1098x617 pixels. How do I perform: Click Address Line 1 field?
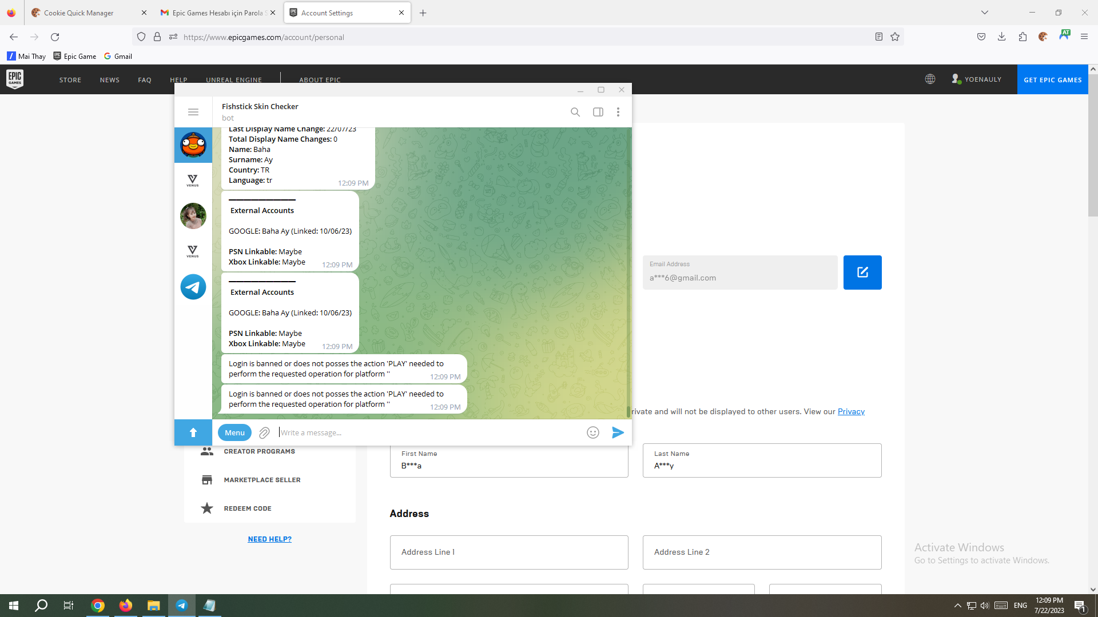(509, 552)
